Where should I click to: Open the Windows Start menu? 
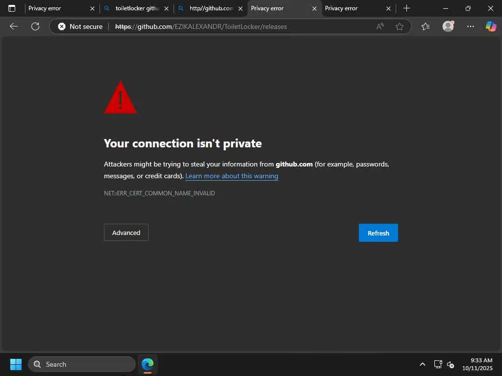click(16, 364)
